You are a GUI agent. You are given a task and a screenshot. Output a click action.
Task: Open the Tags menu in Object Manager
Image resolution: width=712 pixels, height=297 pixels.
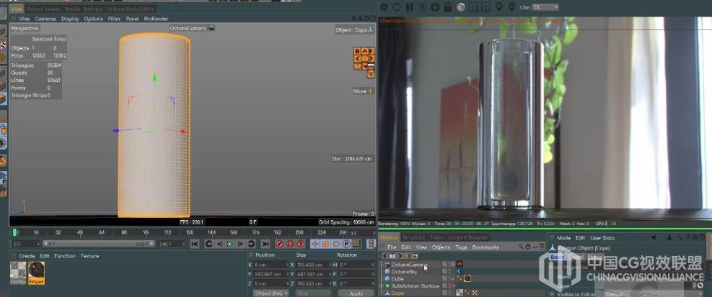(461, 247)
